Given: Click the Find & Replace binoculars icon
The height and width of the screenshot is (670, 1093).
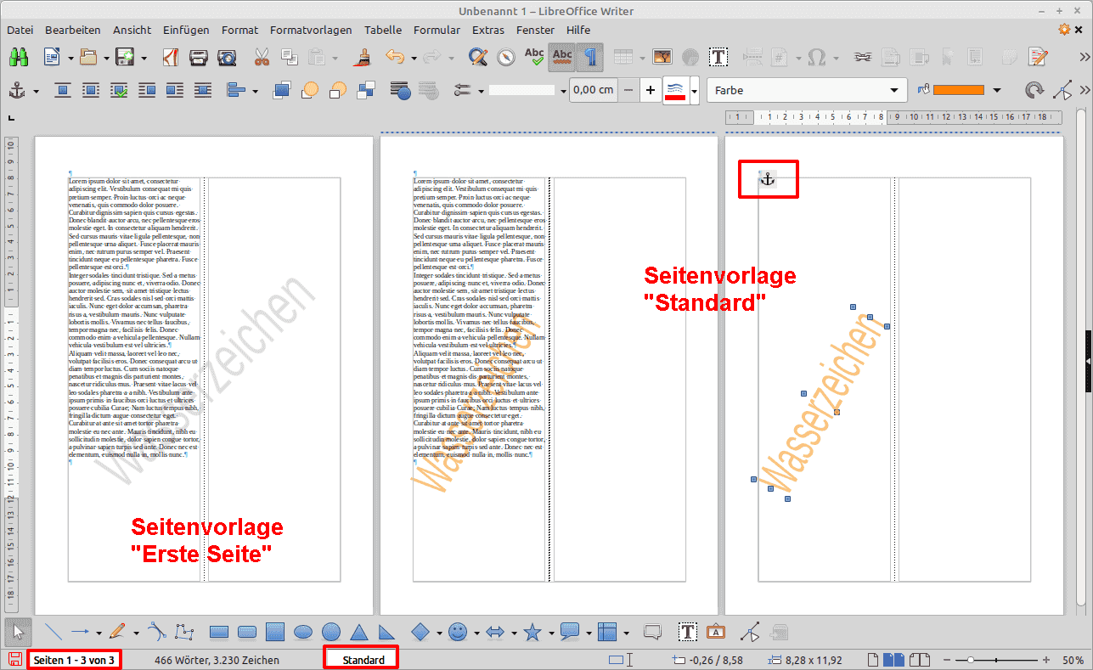Looking at the screenshot, I should tap(18, 57).
